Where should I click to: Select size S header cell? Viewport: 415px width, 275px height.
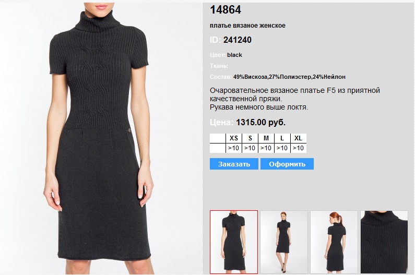pos(250,138)
